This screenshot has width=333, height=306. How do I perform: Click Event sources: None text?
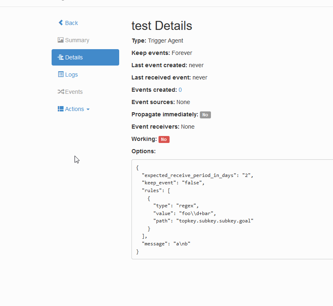[x=161, y=102]
